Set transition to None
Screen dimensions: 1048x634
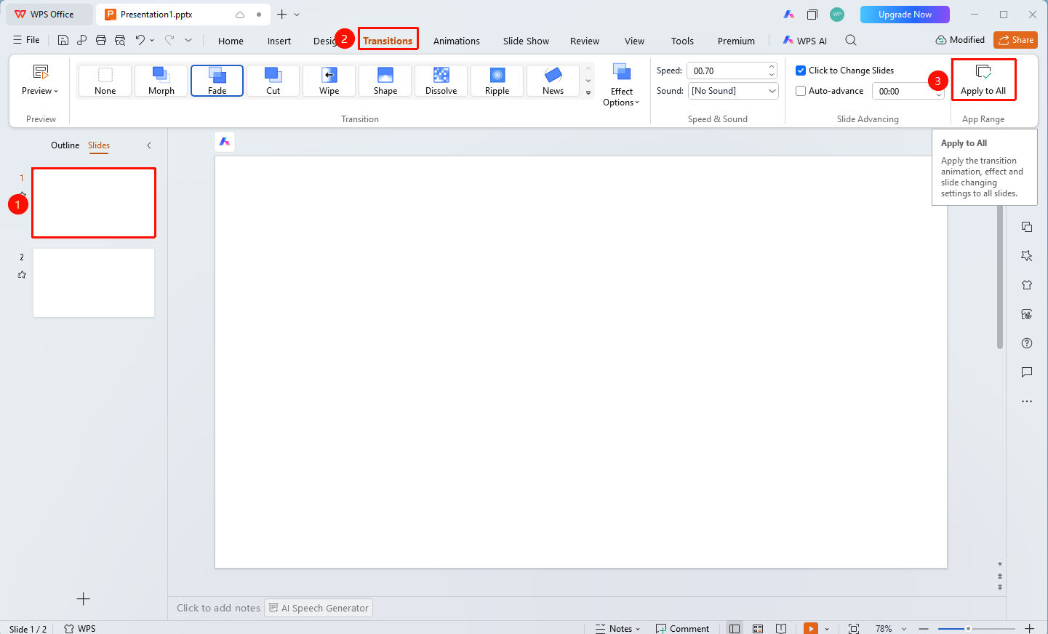(x=105, y=81)
